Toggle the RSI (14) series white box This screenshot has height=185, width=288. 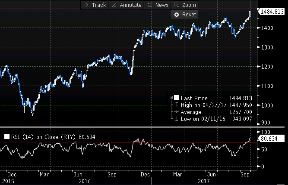pyautogui.click(x=6, y=137)
